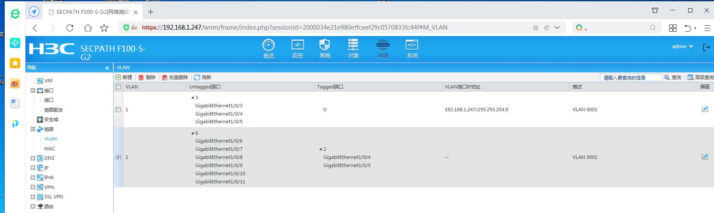Click the edit icon for VLAN 0002

pos(705,157)
